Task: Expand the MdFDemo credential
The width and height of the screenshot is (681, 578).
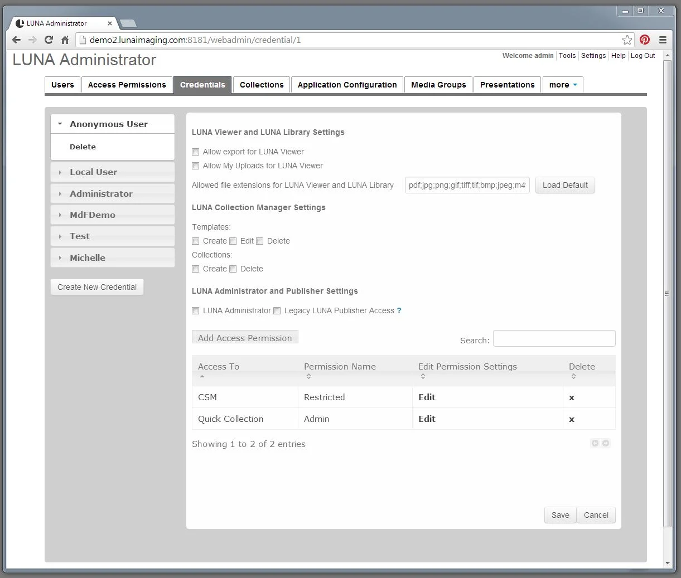Action: pos(113,215)
